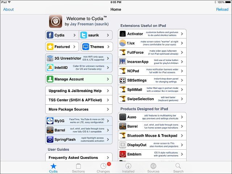This screenshot has height=174, width=232.
Task: Open the Jay Freeman (saurik) link
Action: tap(89, 24)
